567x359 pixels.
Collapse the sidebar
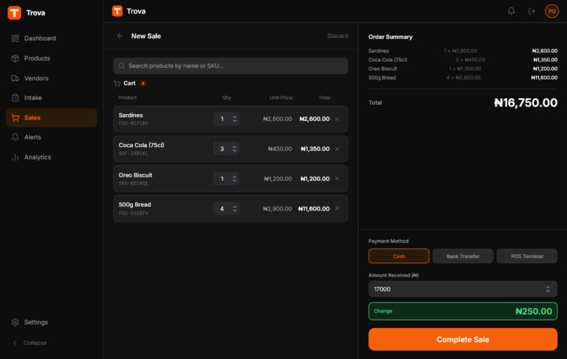pos(30,343)
